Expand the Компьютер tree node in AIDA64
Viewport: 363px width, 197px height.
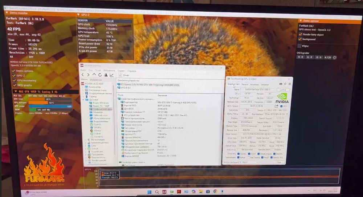(83, 87)
